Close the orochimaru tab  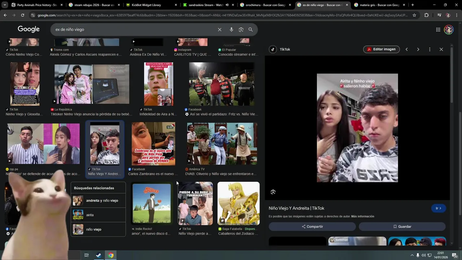pos(290,5)
